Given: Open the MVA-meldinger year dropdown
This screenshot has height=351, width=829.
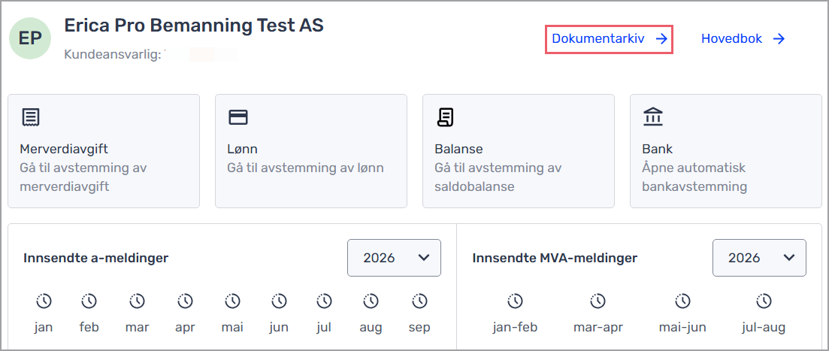Looking at the screenshot, I should 759,258.
